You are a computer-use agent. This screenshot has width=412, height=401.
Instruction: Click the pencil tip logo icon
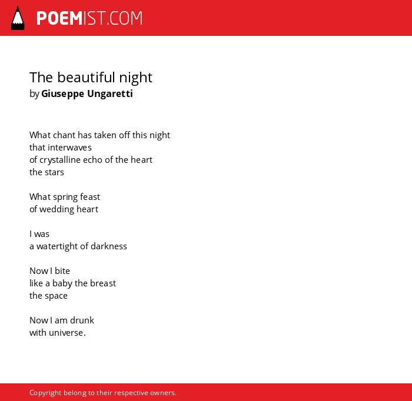18,18
